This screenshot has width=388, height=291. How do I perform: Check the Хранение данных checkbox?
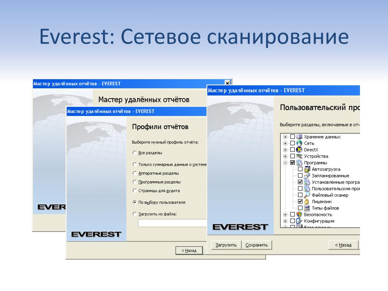(293, 136)
